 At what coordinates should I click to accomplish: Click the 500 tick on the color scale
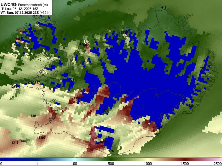(x=111, y=164)
